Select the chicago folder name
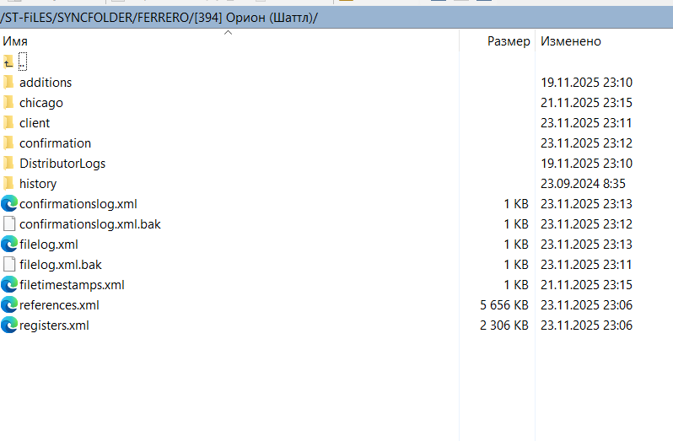The height and width of the screenshot is (441, 673). pos(41,103)
